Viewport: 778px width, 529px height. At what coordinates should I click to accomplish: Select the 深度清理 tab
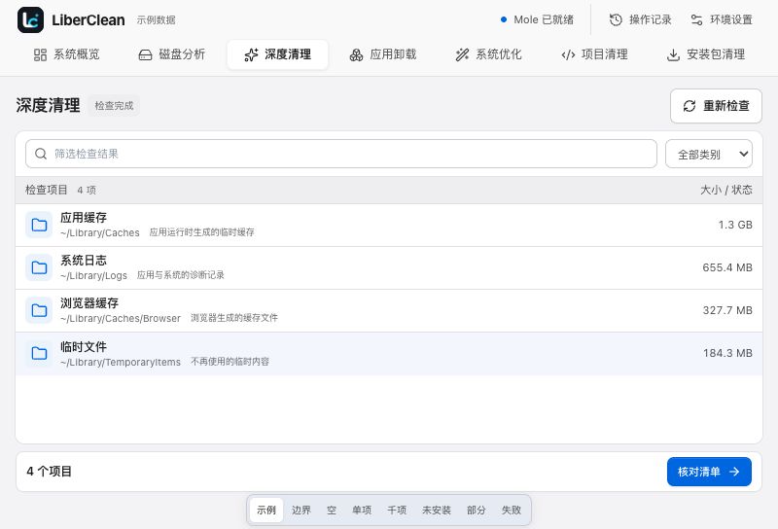(x=278, y=54)
